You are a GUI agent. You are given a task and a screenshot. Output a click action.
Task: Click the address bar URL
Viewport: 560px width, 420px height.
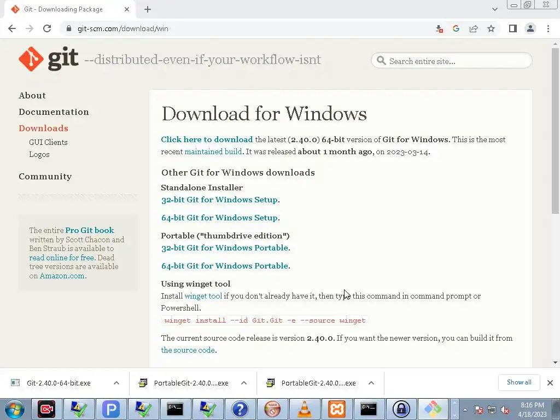(x=123, y=28)
